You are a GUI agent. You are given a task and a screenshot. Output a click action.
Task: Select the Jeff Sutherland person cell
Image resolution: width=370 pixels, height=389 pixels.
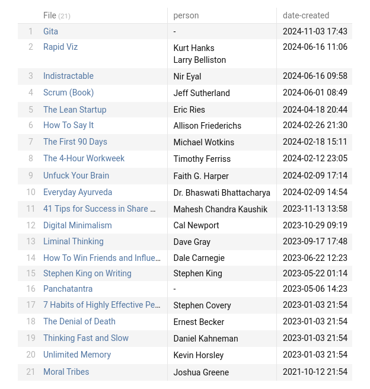coord(202,93)
